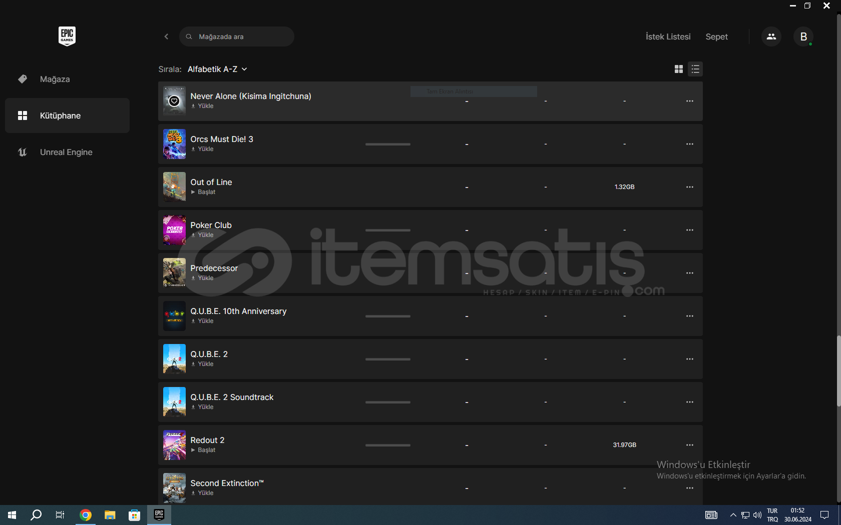Image resolution: width=841 pixels, height=525 pixels.
Task: Open options menu for Redout 2
Action: 690,445
